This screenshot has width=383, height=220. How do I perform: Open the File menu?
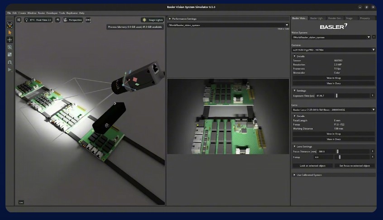coord(9,13)
